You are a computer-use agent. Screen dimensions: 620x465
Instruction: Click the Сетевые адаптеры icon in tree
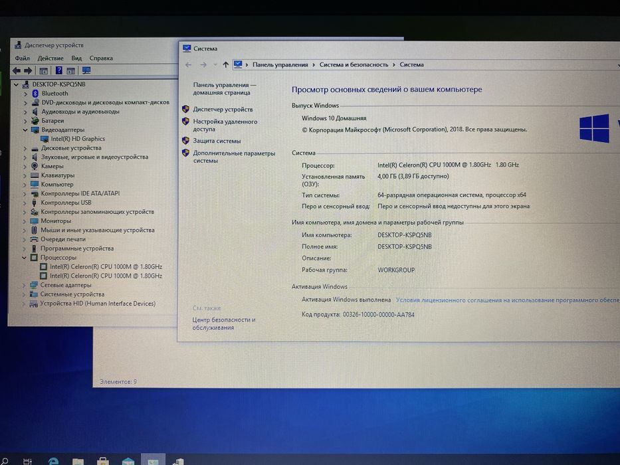pyautogui.click(x=34, y=285)
